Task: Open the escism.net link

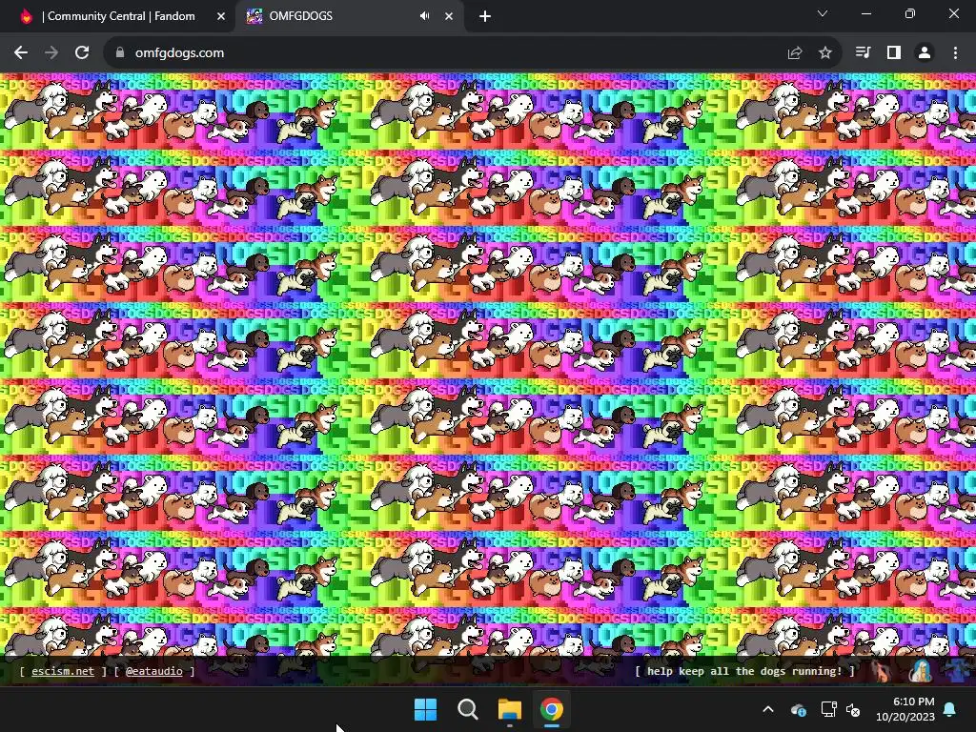Action: (63, 671)
